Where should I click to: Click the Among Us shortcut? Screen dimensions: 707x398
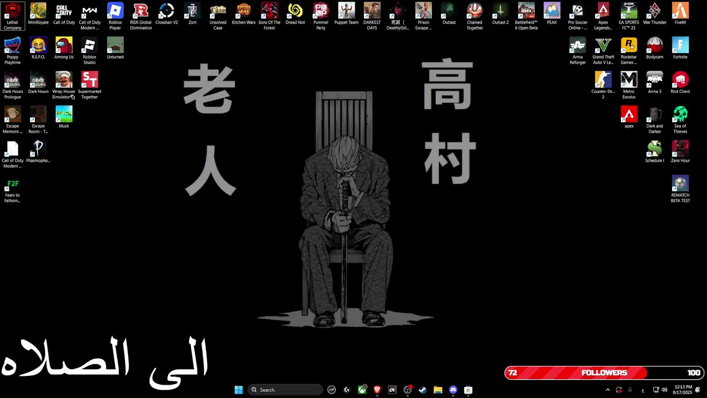64,49
